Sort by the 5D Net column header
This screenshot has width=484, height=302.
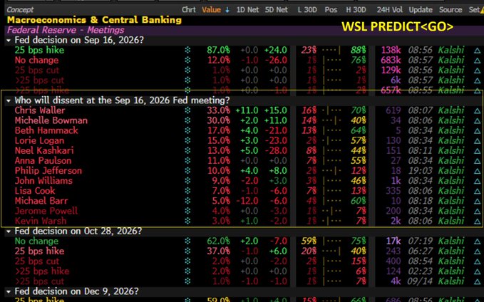pyautogui.click(x=277, y=10)
